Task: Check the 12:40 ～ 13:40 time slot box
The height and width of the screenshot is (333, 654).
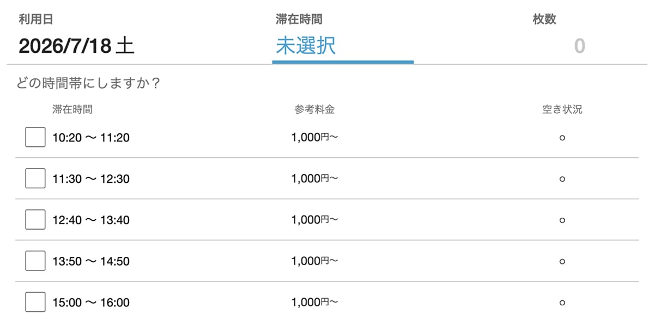Action: [x=35, y=220]
